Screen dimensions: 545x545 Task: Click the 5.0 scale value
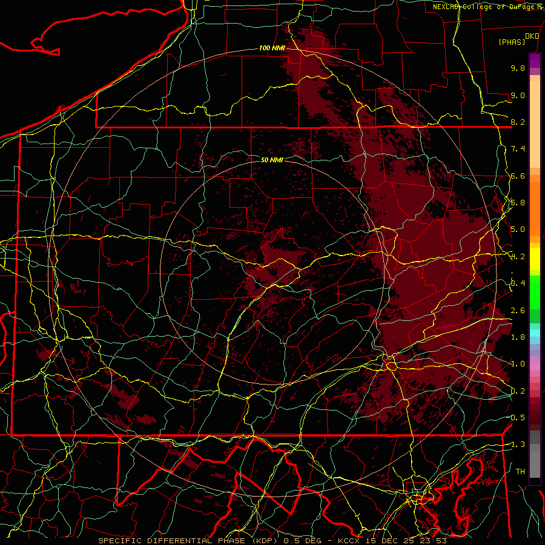click(518, 230)
